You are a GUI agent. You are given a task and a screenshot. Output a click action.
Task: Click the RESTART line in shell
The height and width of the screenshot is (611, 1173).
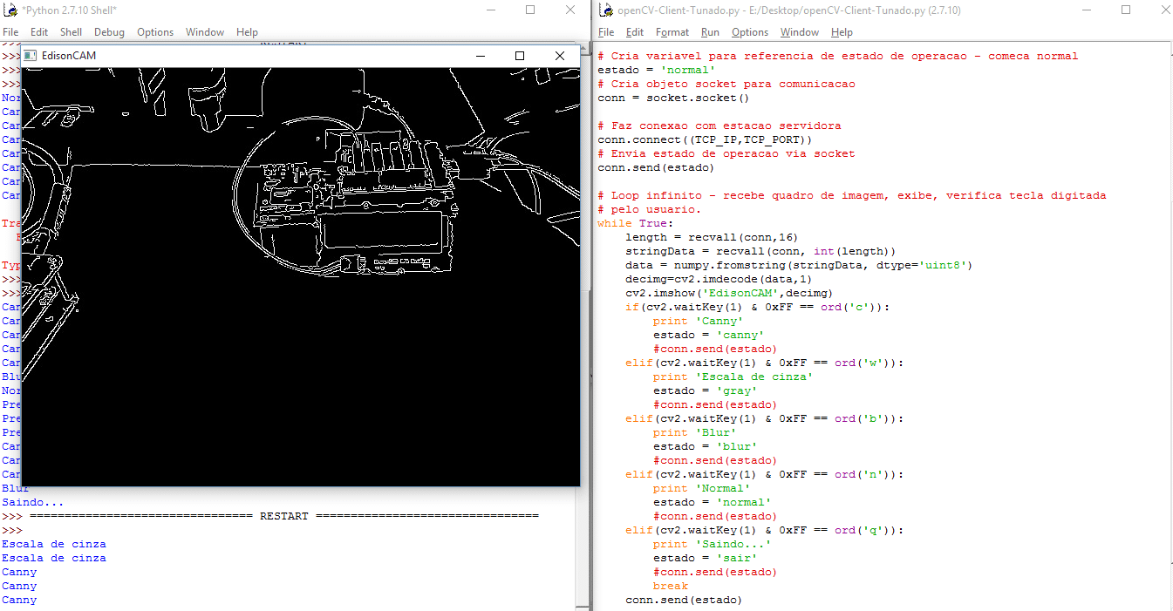(270, 516)
